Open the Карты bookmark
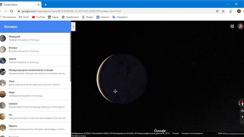Screen dimensions: 244x137 coord(53,17)
